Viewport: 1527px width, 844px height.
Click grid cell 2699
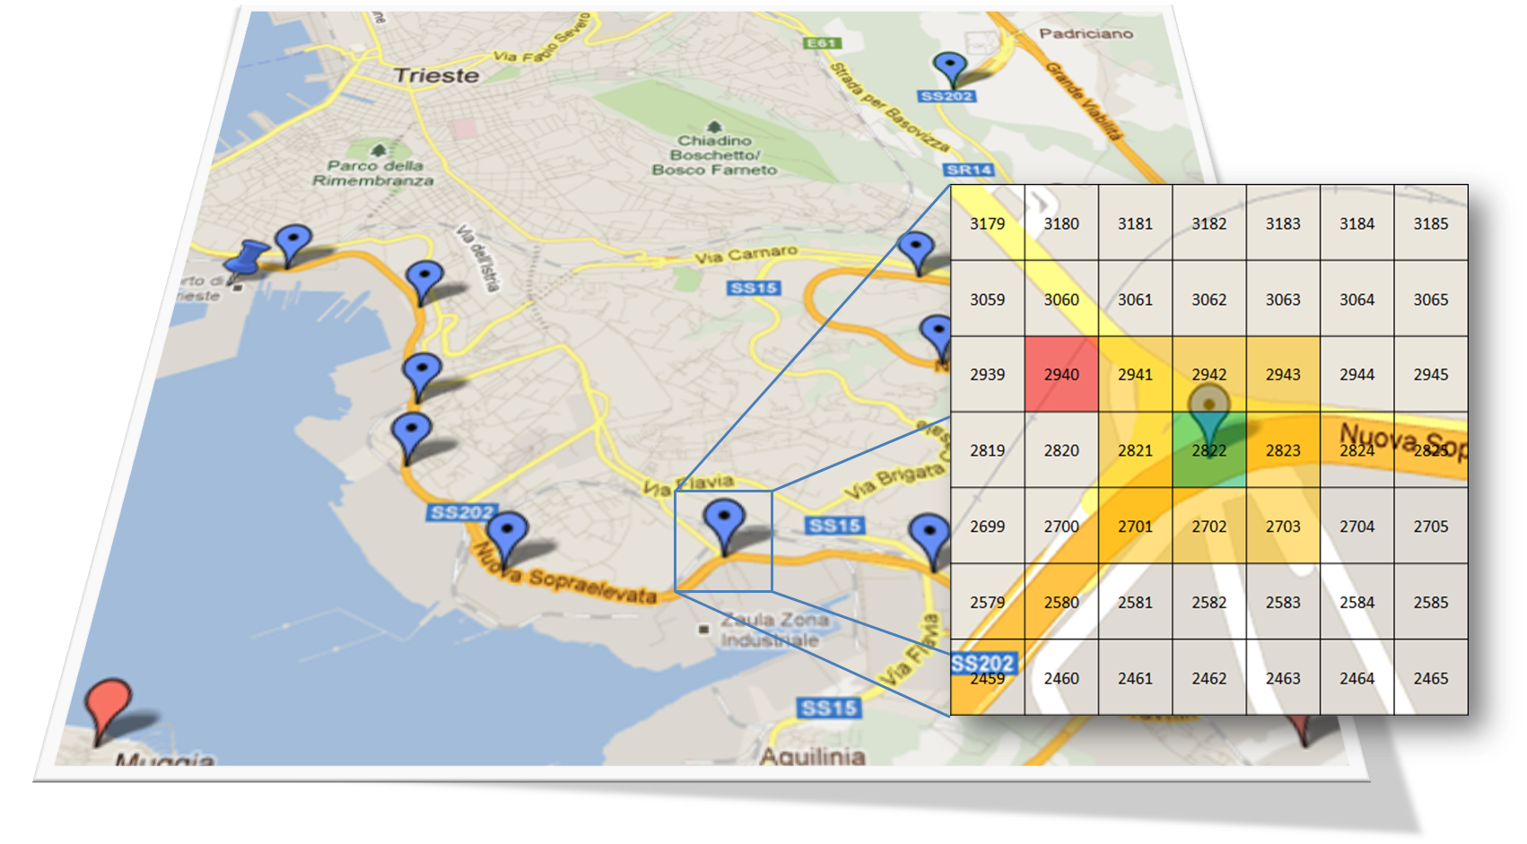(987, 526)
